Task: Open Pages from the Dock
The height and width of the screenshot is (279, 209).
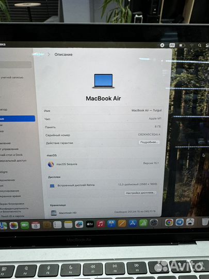Action: click(122, 224)
